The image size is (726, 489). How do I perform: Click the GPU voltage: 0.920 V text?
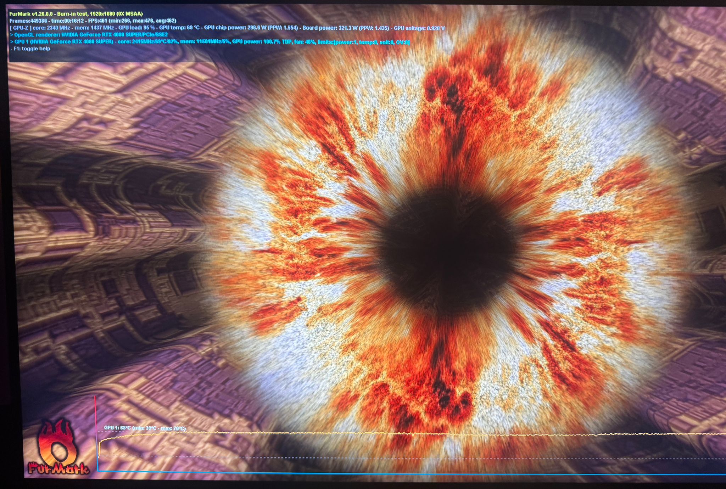click(x=419, y=28)
